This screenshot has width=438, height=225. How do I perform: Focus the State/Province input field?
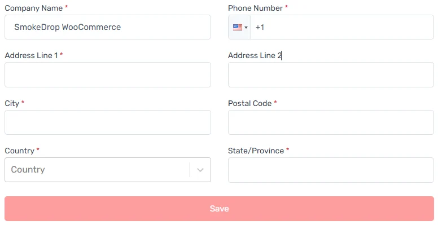(x=331, y=170)
